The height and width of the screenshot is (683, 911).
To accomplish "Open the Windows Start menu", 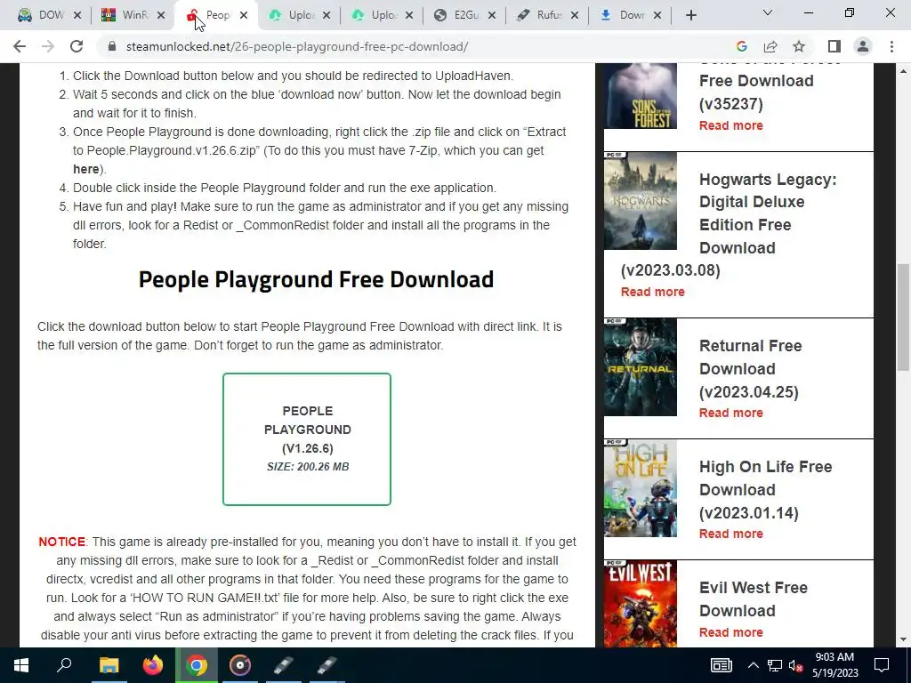I will [x=21, y=665].
